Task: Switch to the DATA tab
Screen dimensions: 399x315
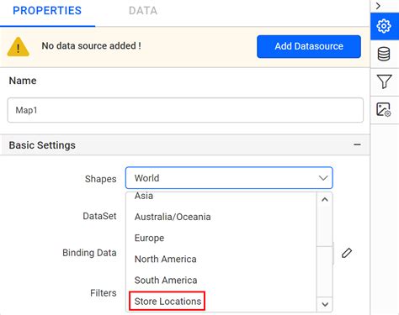Action: pos(143,11)
